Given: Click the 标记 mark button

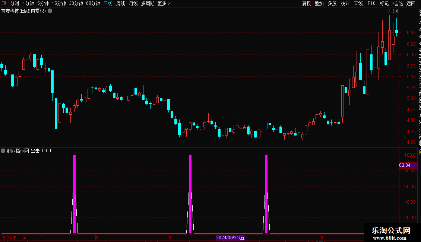Looking at the screenshot, I should (x=384, y=3).
